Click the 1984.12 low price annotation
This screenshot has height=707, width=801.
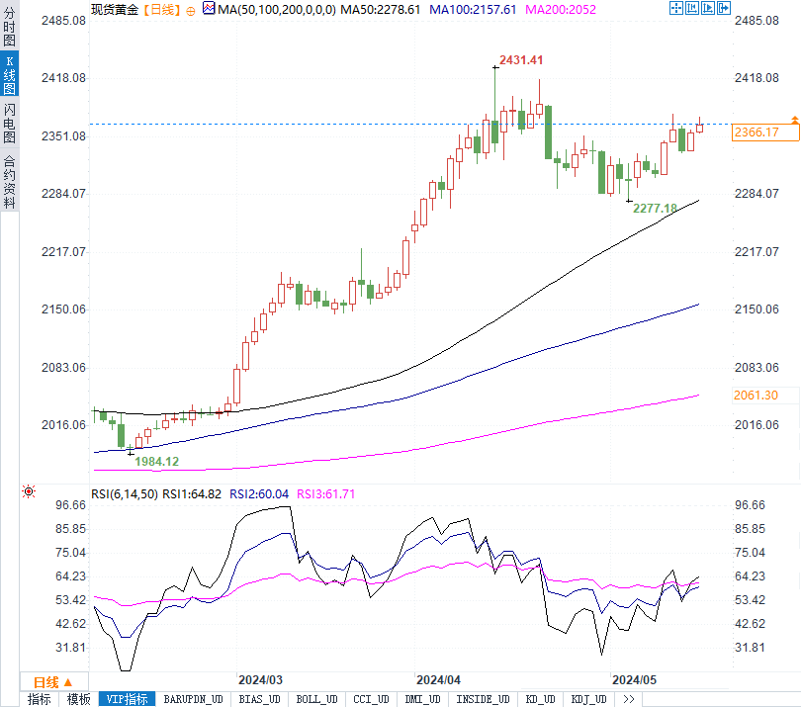point(157,462)
